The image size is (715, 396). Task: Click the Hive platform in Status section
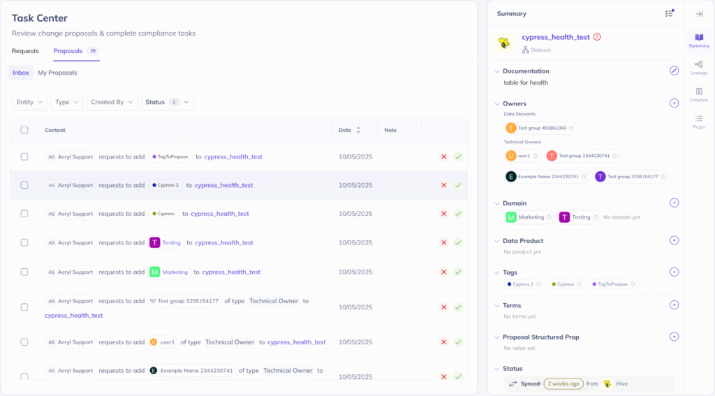615,384
